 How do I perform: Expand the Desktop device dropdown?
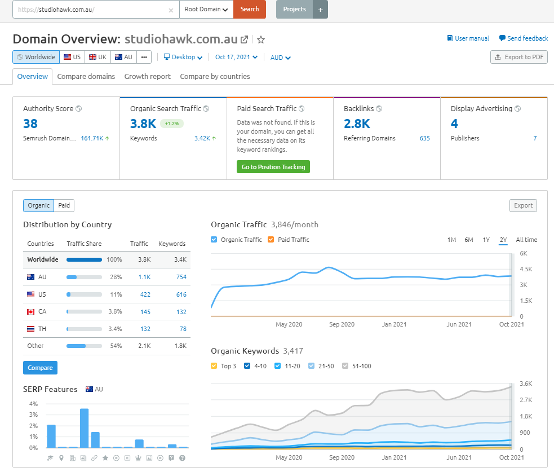pos(183,57)
